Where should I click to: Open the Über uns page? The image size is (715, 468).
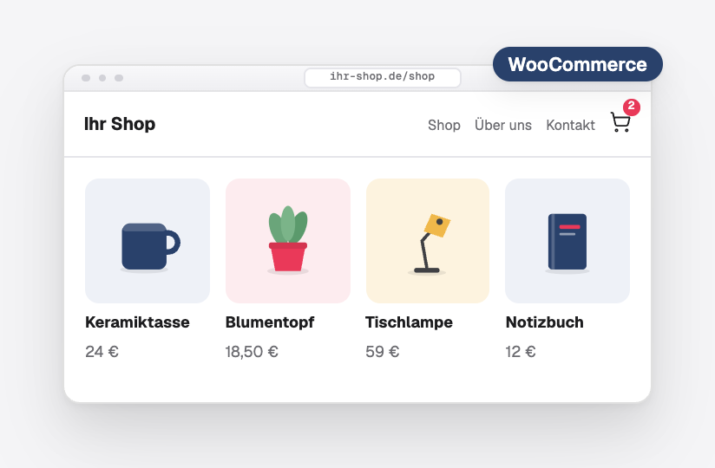coord(503,124)
